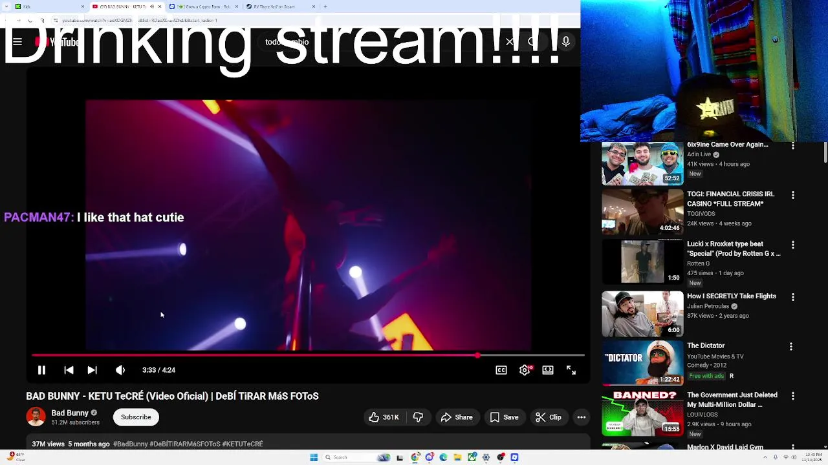Screen dimensions: 828x465
Task: Open Adin Live channel link
Action: pyautogui.click(x=699, y=154)
